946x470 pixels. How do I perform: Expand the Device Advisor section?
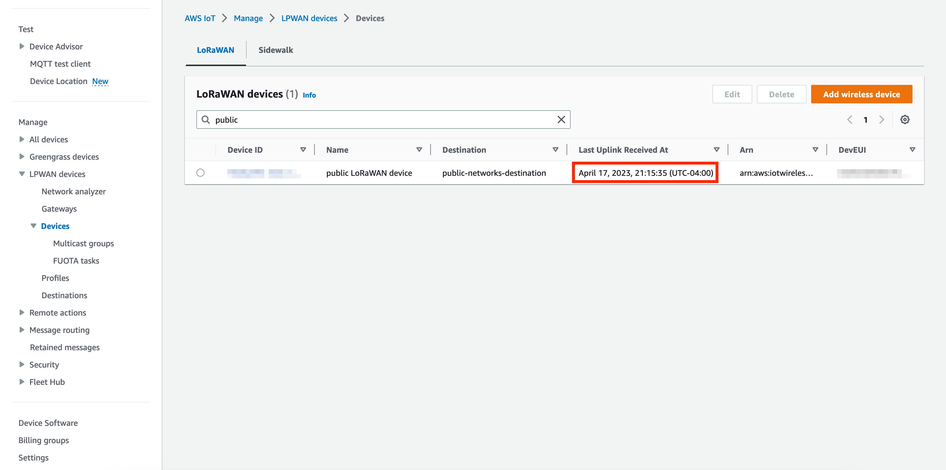tap(22, 46)
